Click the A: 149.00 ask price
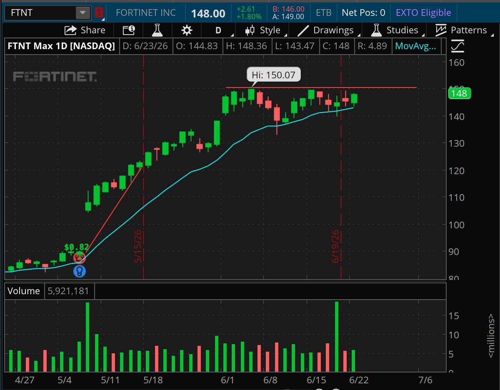The width and height of the screenshot is (500, 390). click(x=288, y=17)
